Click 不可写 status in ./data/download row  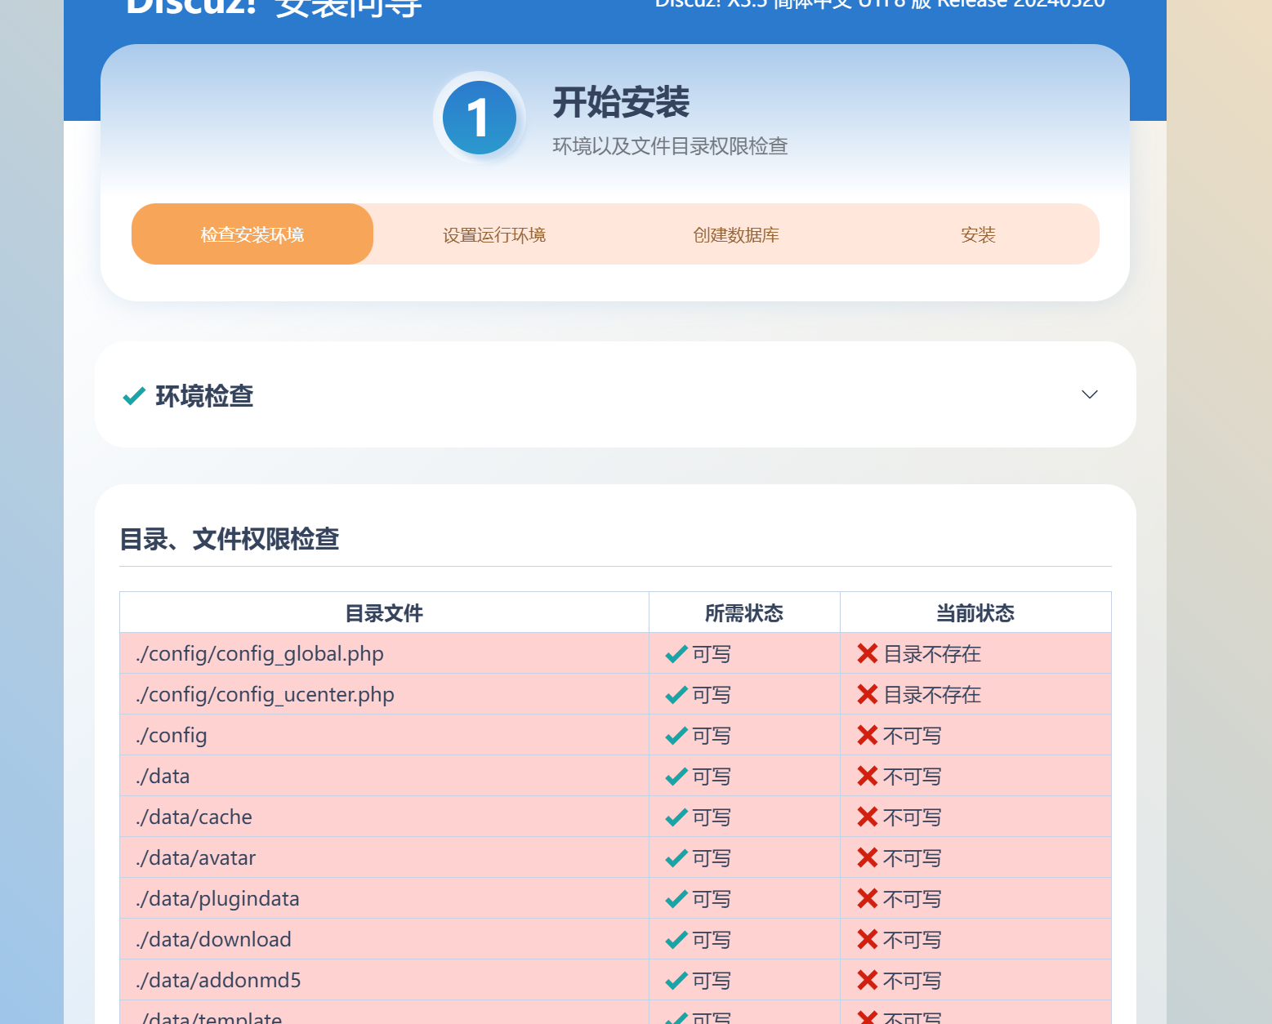tap(913, 940)
